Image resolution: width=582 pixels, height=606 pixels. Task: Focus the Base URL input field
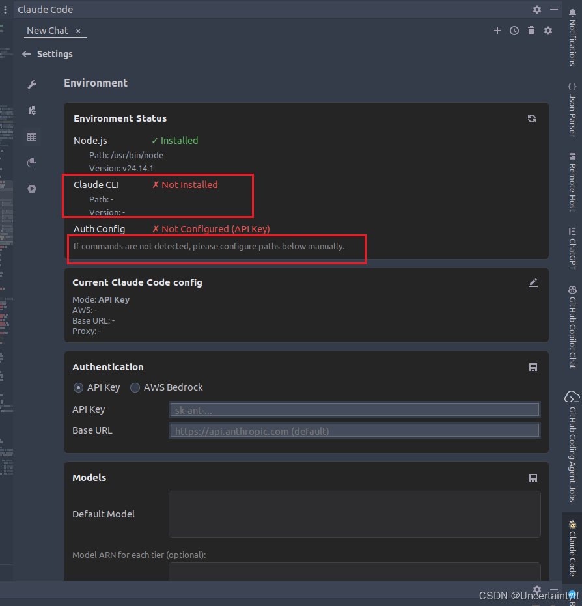(354, 430)
